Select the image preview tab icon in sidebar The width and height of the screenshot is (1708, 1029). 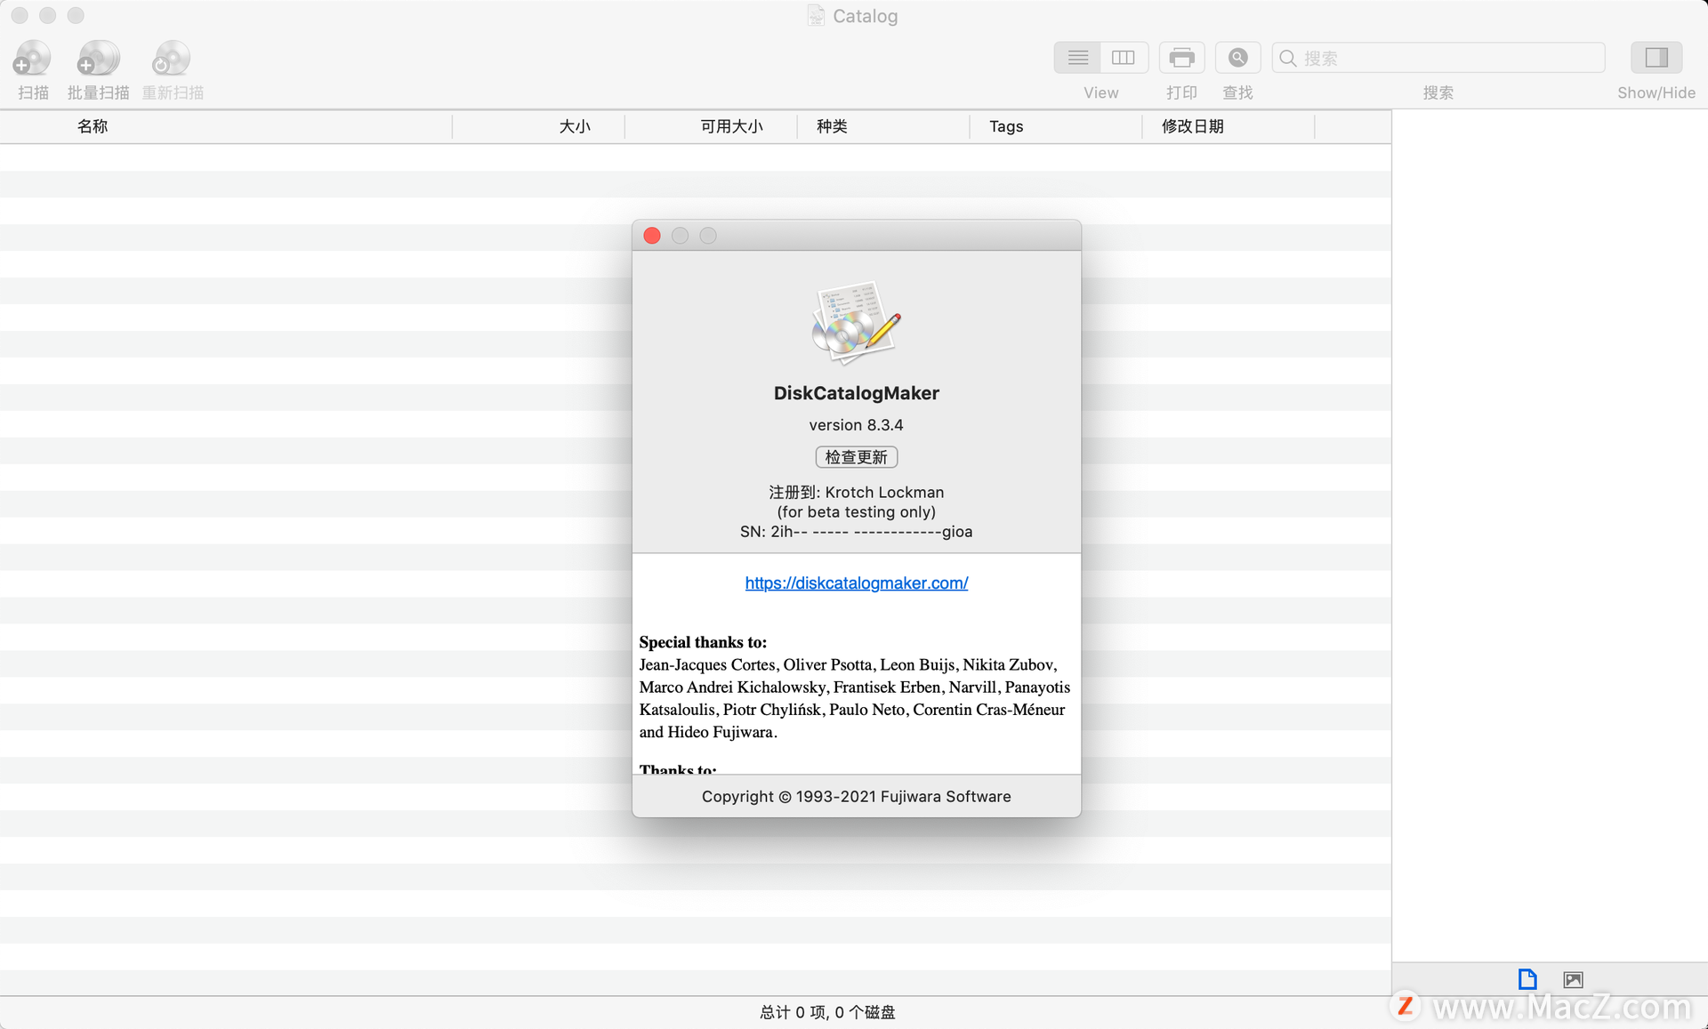[x=1573, y=979]
